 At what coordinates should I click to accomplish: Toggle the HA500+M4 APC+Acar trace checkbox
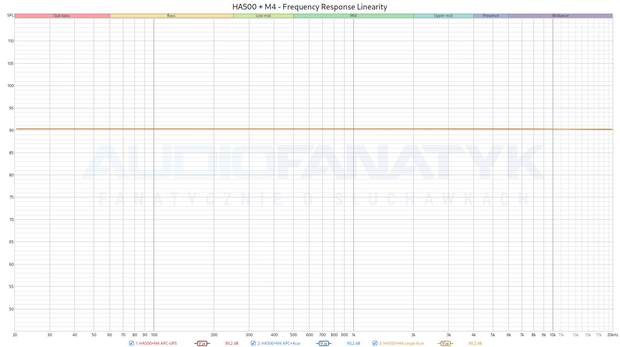(253, 343)
